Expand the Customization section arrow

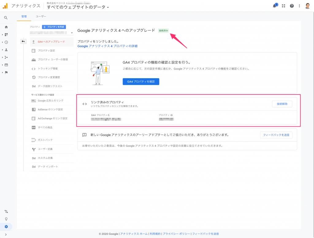click(2, 35)
